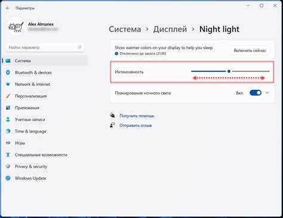Click the feedback icon beside Отправить отзыв
283x218 pixels.
[x=112, y=125]
